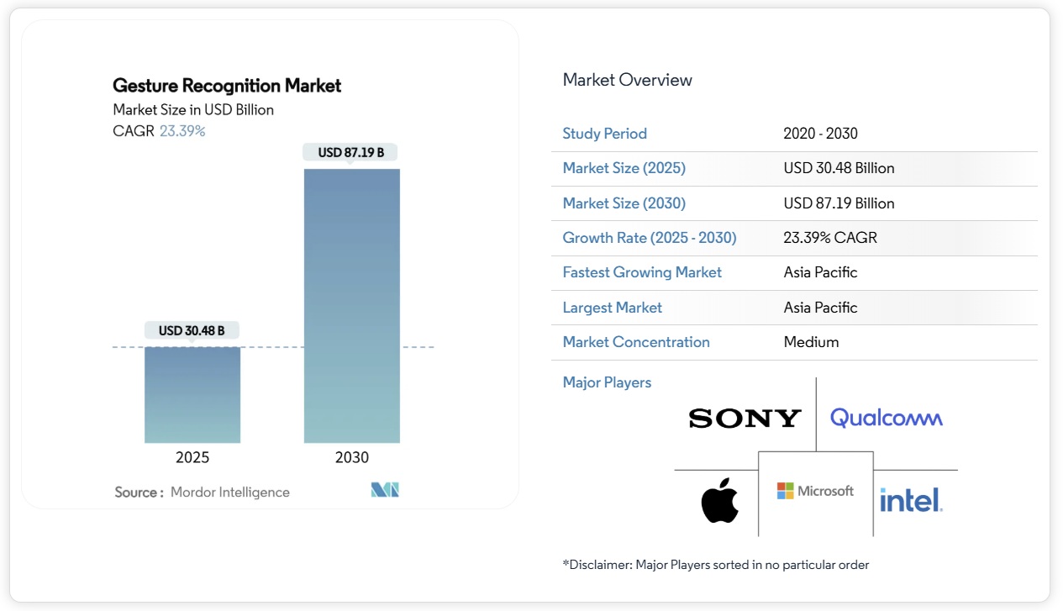
Task: Click the 2030 market size bar
Action: pyautogui.click(x=351, y=305)
